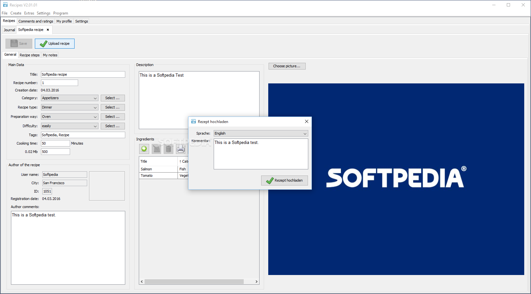Click Choose picture button
This screenshot has width=531, height=294.
(x=287, y=66)
